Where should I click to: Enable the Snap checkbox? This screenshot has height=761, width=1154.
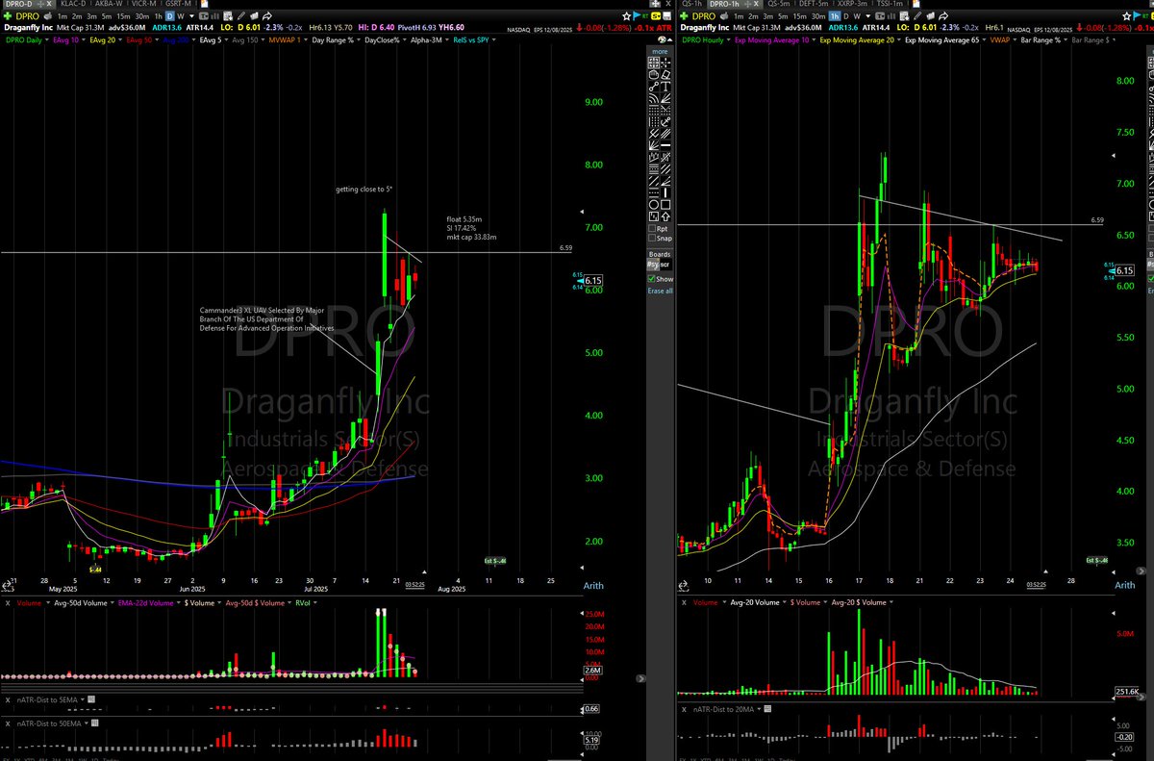pyautogui.click(x=652, y=239)
